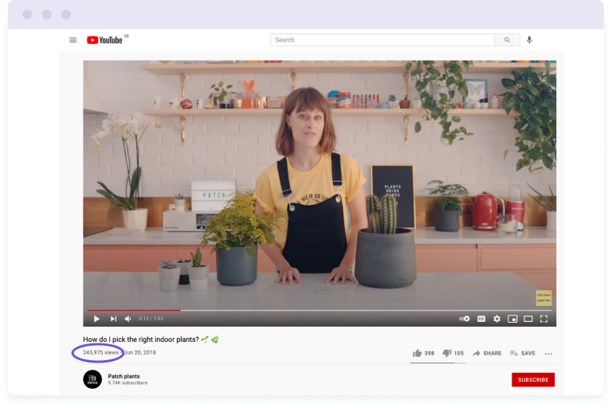Skip to the next video
The height and width of the screenshot is (408, 612).
click(113, 319)
